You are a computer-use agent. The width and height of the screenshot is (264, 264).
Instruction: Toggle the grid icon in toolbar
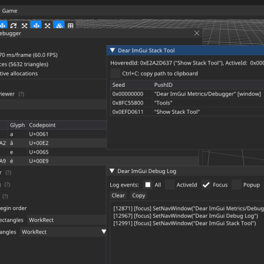tap(70, 25)
